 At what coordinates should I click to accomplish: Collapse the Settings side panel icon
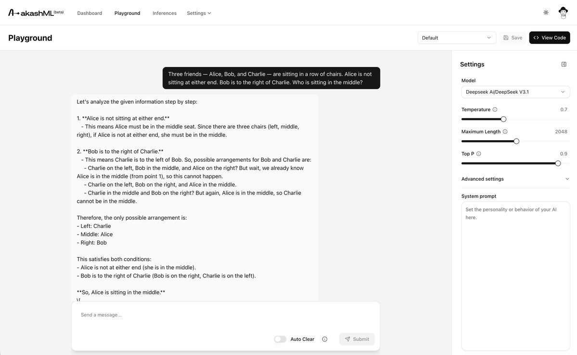[564, 65]
